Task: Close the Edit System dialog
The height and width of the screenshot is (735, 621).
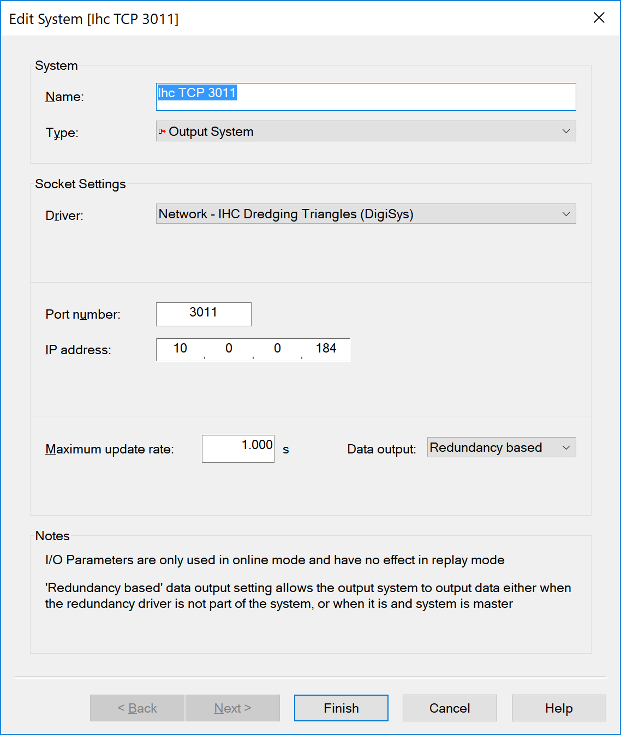Action: [599, 18]
